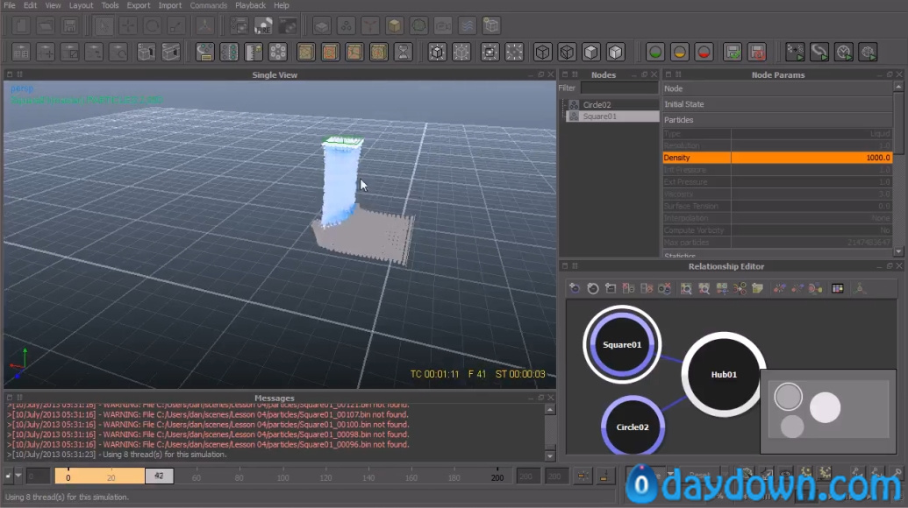Click the FIRE preview icon
This screenshot has width=908, height=508.
pyautogui.click(x=263, y=25)
